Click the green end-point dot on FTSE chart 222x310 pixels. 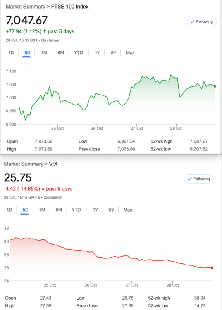point(215,86)
